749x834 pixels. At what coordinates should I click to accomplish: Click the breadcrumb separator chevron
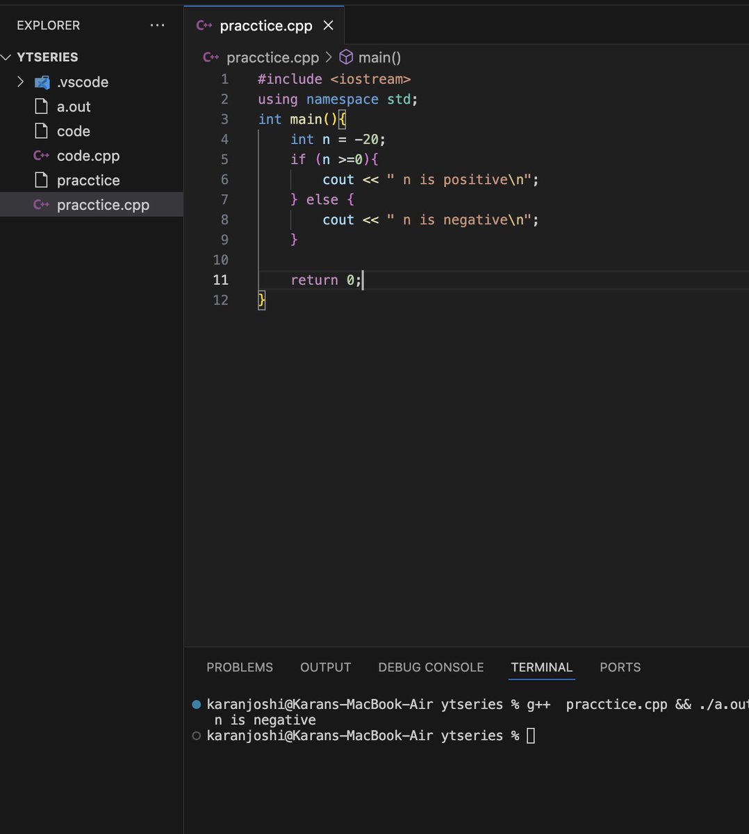tap(329, 58)
